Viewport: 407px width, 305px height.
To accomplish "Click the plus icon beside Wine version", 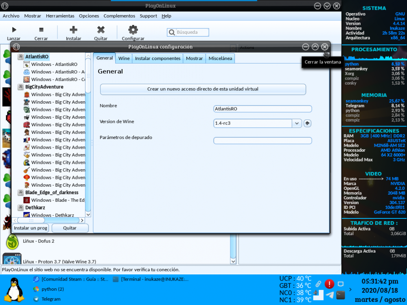I will [307, 123].
